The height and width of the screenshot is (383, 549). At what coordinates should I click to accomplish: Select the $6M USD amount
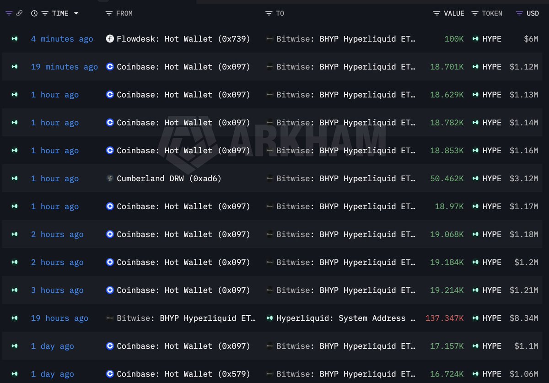tap(531, 39)
